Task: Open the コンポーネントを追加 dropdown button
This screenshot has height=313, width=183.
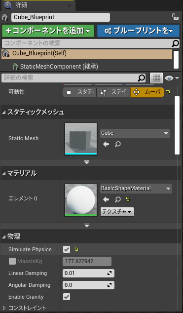Action: 48,31
